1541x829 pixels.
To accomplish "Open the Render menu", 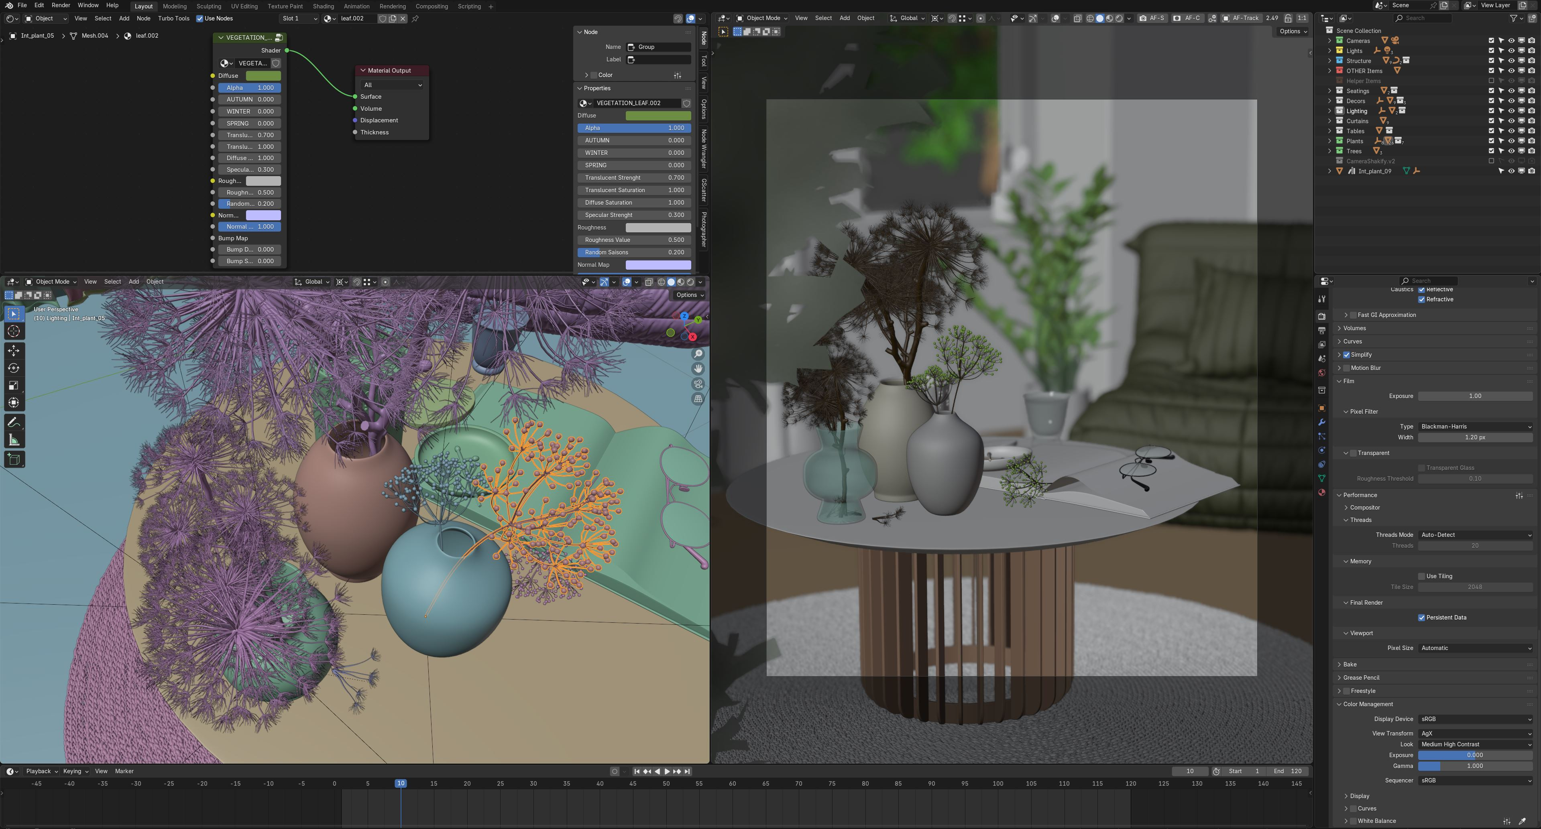I will point(61,5).
